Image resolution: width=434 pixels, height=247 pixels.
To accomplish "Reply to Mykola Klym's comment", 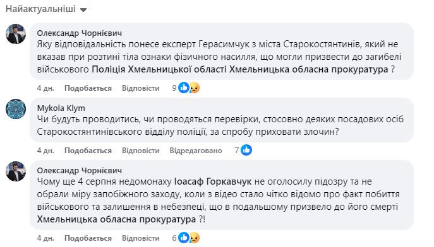I will pyautogui.click(x=141, y=151).
